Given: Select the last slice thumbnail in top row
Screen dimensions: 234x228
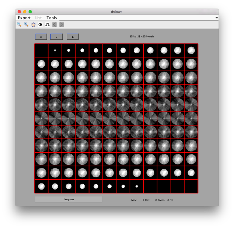Looking at the screenshot, I should point(191,50).
